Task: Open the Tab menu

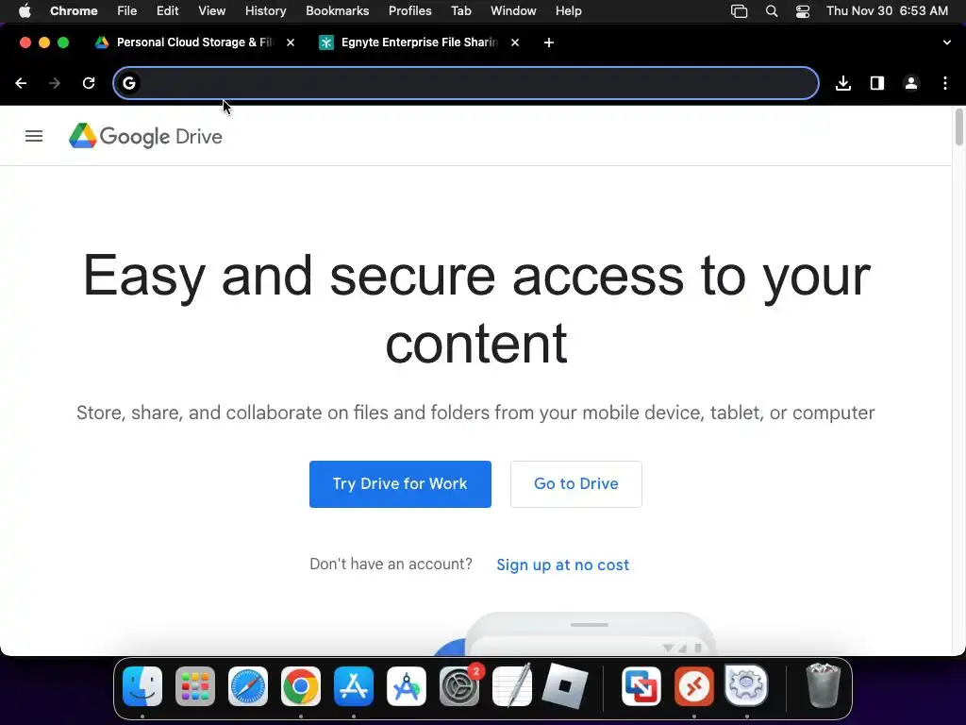Action: (460, 11)
